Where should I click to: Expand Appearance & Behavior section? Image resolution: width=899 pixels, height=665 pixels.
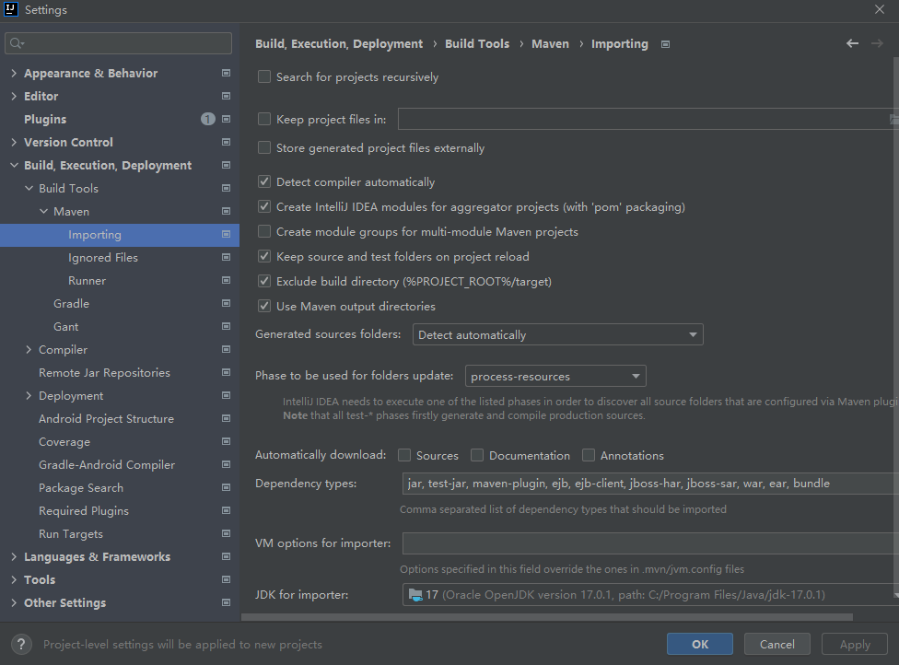click(14, 73)
